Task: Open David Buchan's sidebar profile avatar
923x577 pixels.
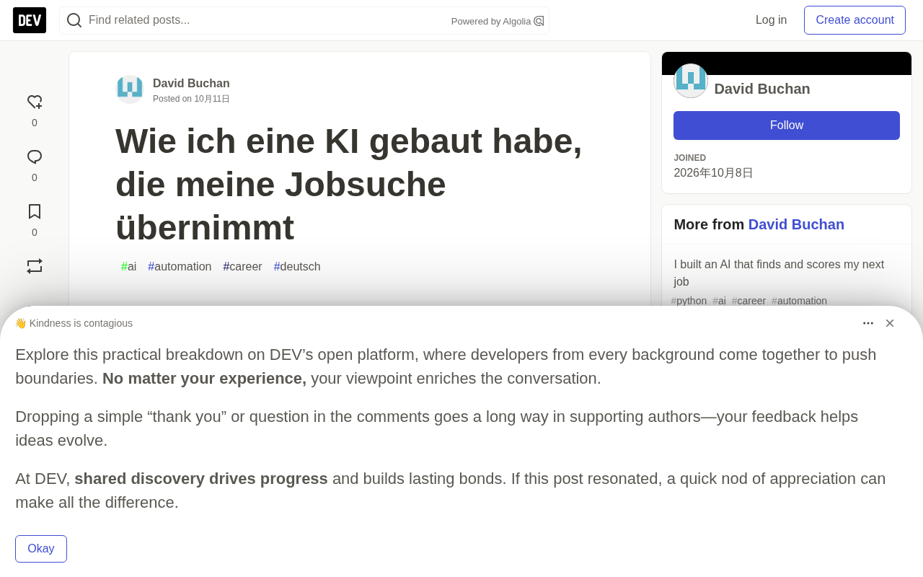Action: point(691,81)
